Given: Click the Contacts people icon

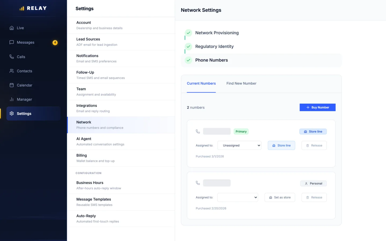Looking at the screenshot, I should pos(12,71).
